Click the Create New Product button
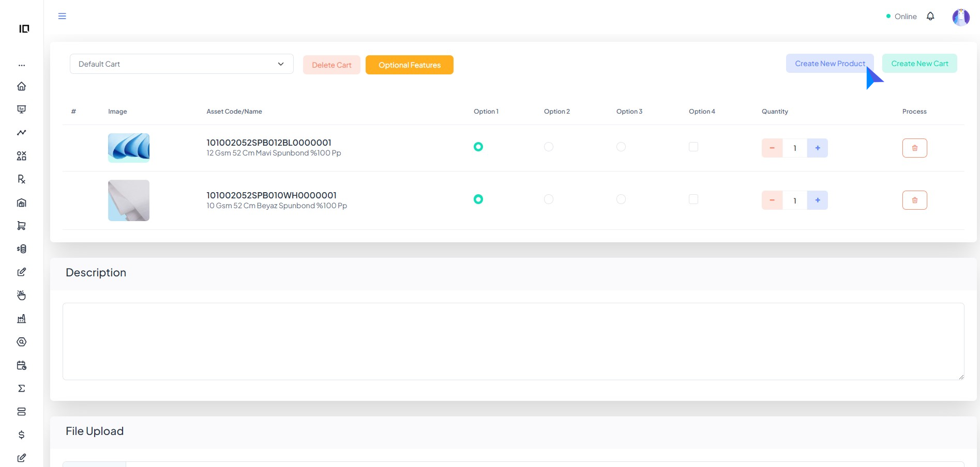The width and height of the screenshot is (980, 467). (x=830, y=64)
